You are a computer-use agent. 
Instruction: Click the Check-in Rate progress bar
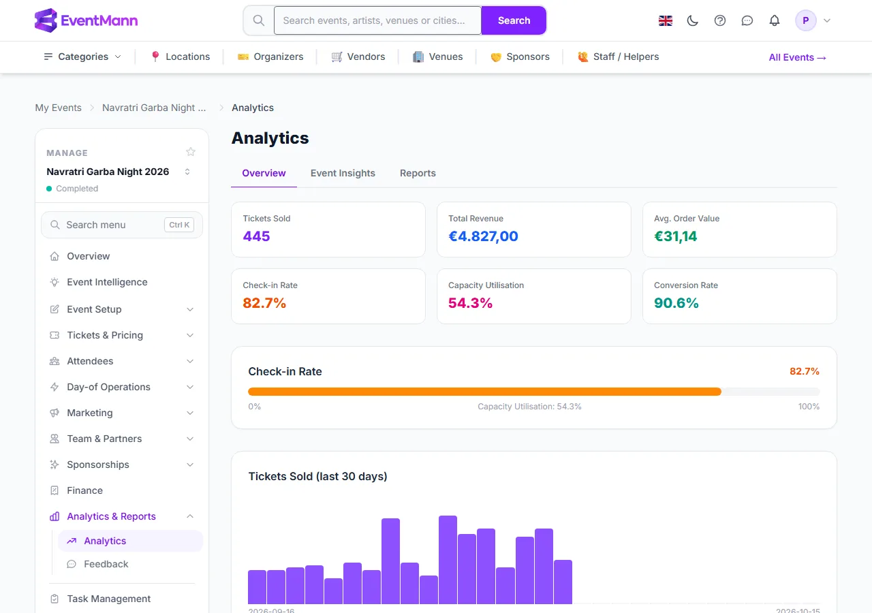[534, 392]
